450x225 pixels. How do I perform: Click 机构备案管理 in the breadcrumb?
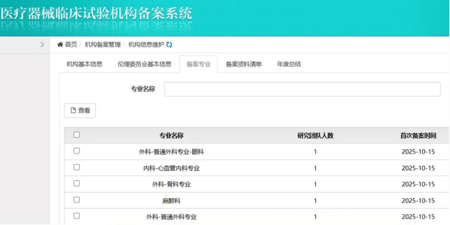click(x=102, y=45)
